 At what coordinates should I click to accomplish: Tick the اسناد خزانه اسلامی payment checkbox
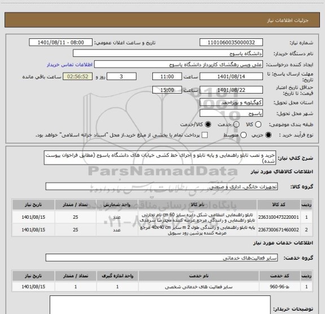pyautogui.click(x=205, y=135)
